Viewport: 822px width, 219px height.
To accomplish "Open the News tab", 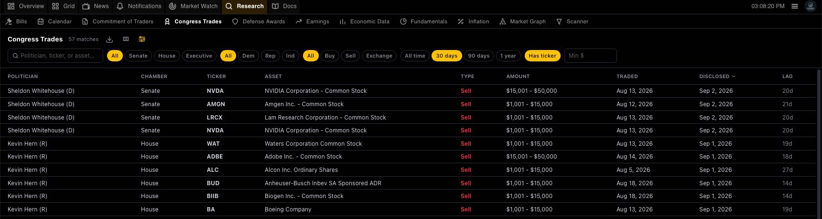I will (x=96, y=6).
